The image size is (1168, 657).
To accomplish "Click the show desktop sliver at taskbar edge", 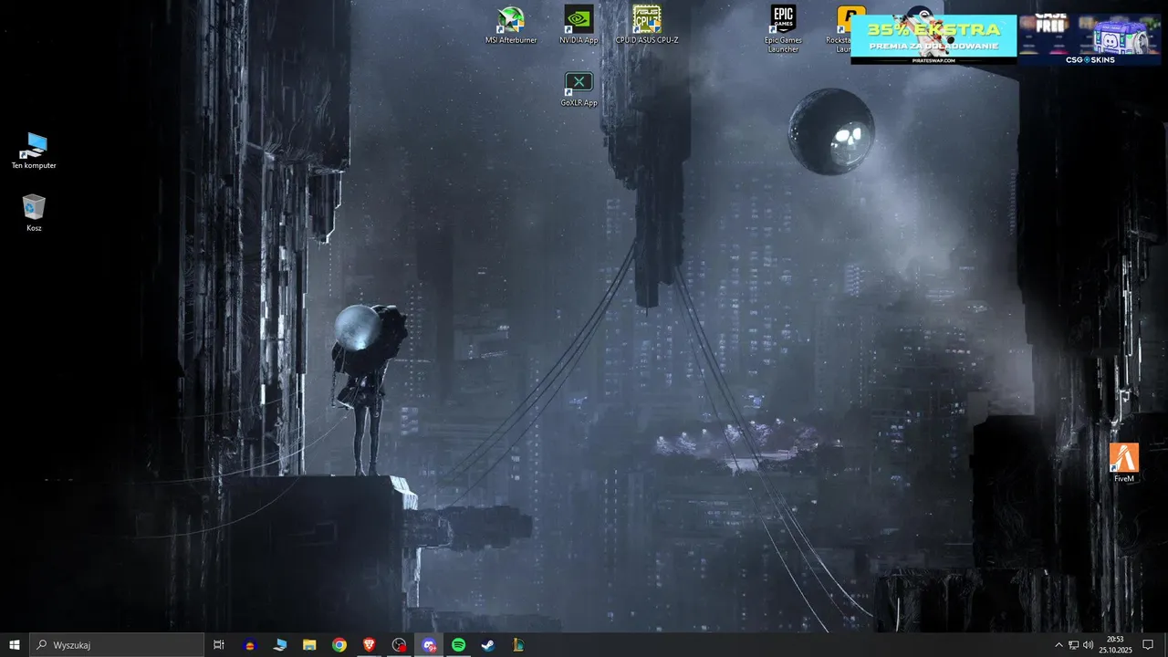I will coord(1165,645).
